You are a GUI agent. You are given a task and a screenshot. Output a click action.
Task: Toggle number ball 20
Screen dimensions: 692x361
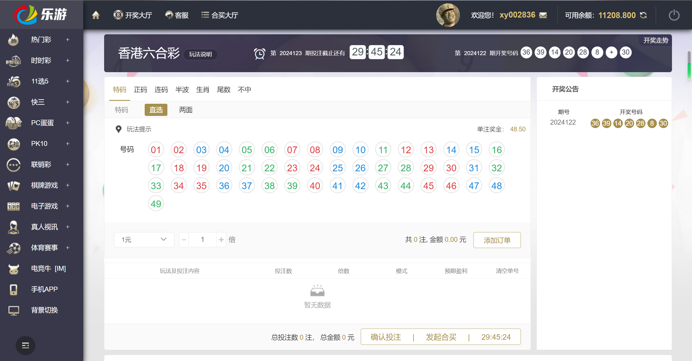click(224, 168)
